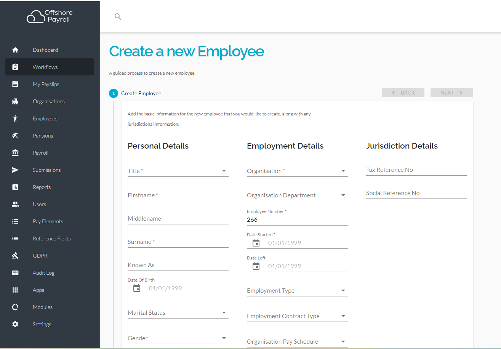The width and height of the screenshot is (501, 349).
Task: Click the Audit Log keyboard icon
Action: pos(15,273)
